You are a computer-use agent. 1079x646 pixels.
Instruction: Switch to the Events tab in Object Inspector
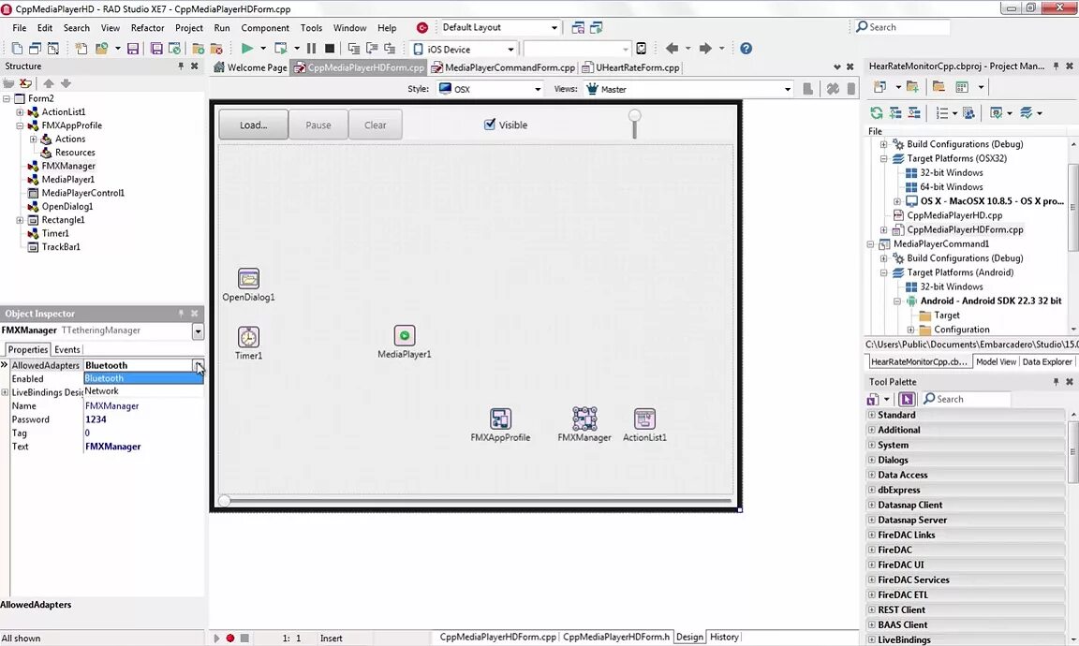pos(67,349)
